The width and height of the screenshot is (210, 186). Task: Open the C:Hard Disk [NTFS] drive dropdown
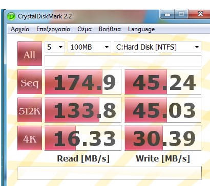pos(157,47)
